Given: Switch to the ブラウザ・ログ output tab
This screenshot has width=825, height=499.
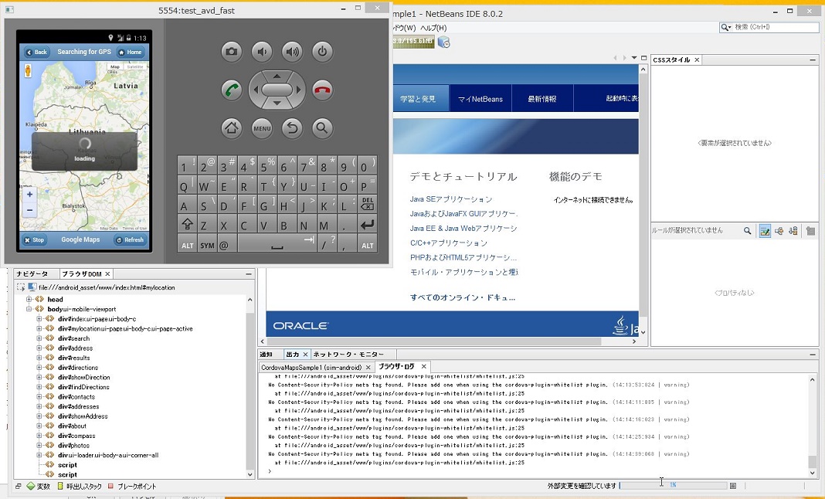Looking at the screenshot, I should 396,366.
